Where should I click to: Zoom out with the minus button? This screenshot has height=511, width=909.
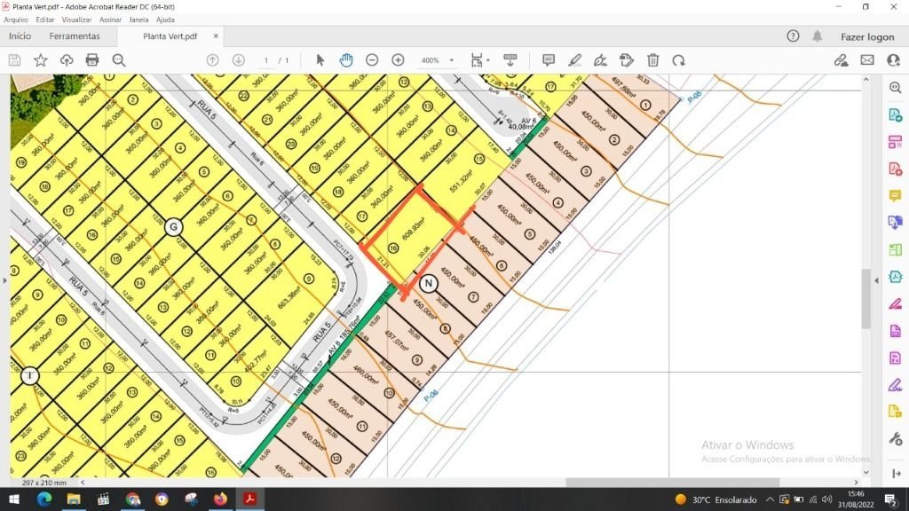372,60
